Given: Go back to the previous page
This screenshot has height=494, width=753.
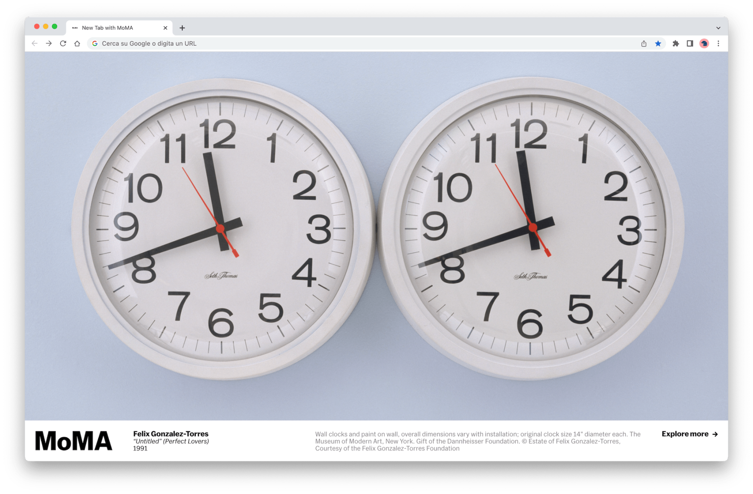Looking at the screenshot, I should click(x=35, y=43).
